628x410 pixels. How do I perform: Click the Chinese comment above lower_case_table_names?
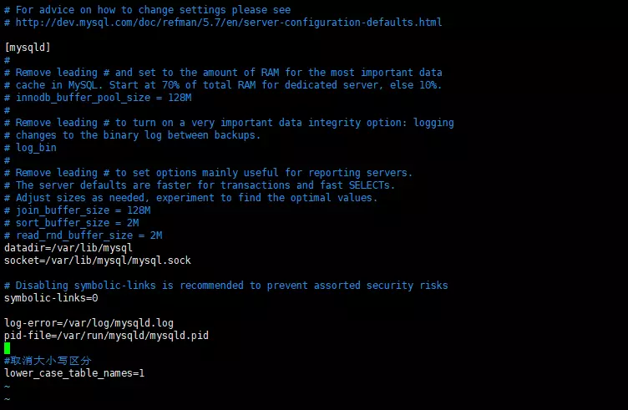tap(48, 361)
